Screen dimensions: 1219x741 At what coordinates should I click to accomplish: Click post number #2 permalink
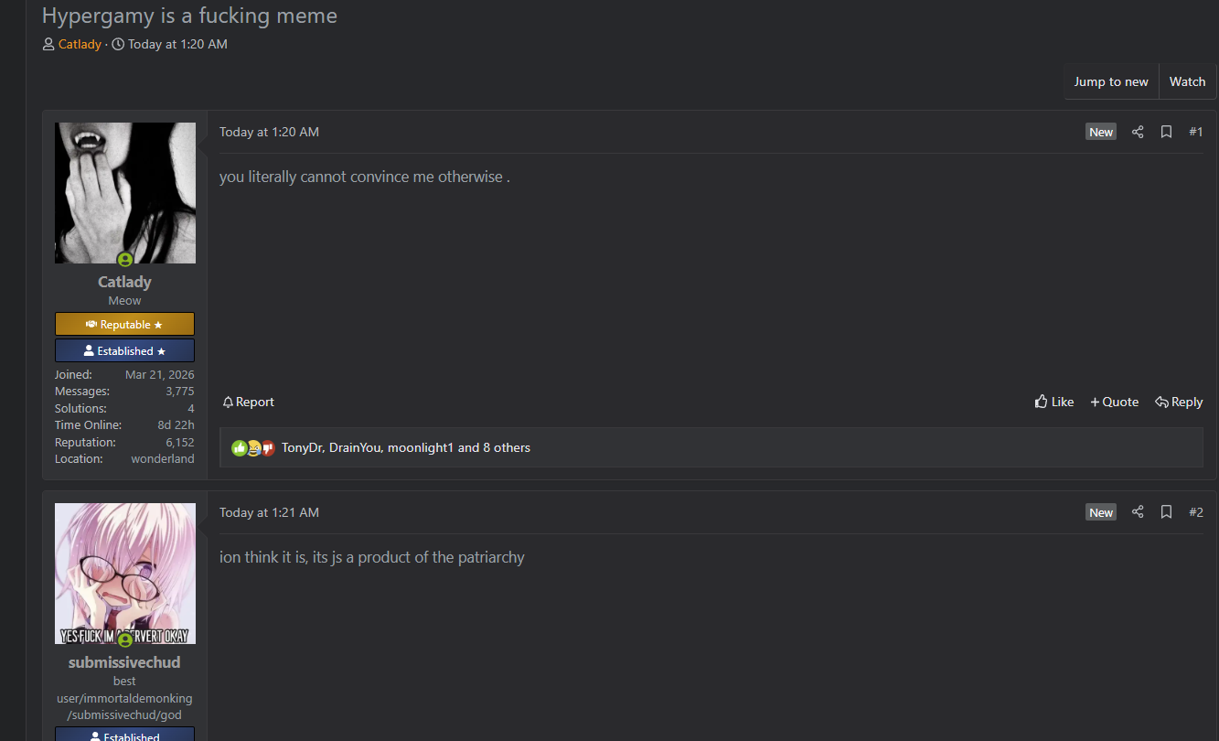pos(1195,512)
